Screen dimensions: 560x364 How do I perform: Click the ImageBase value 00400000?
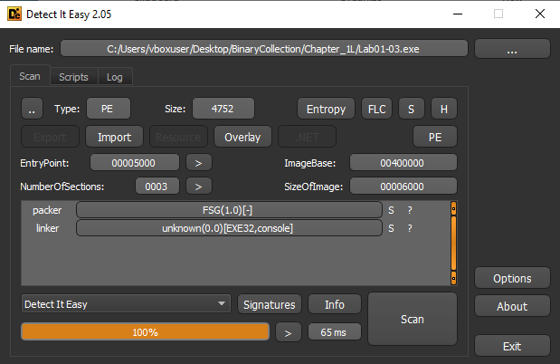coord(403,163)
